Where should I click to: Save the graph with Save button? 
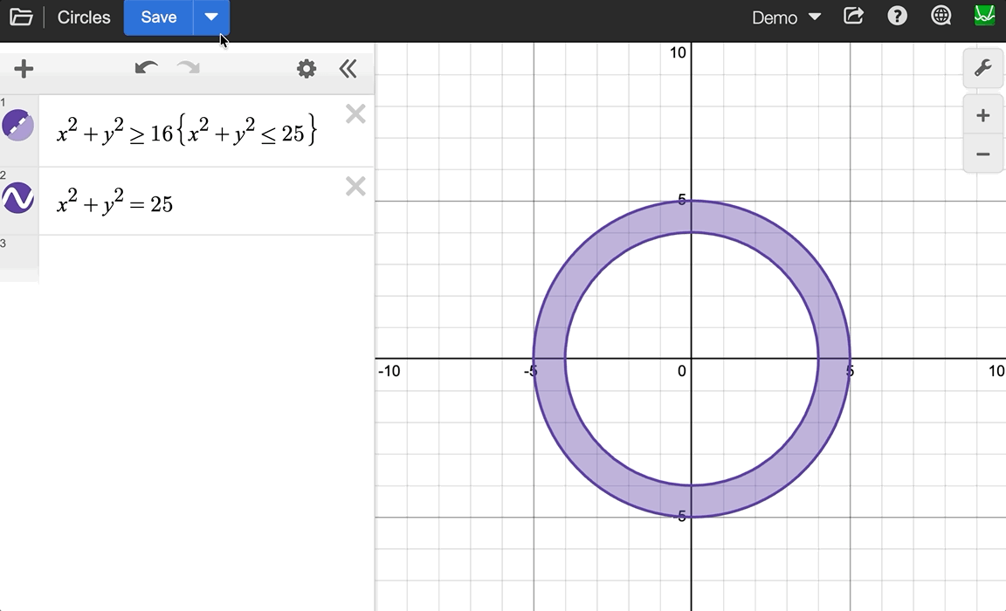click(158, 17)
